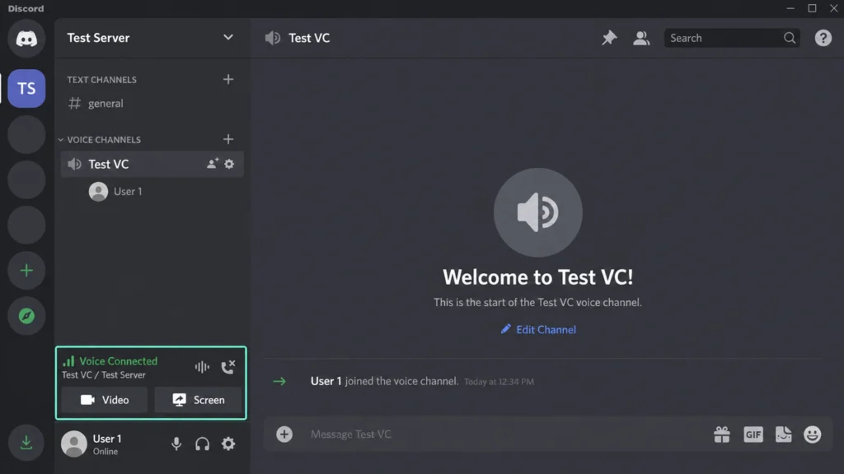
Task: Mute the microphone
Action: tap(176, 444)
